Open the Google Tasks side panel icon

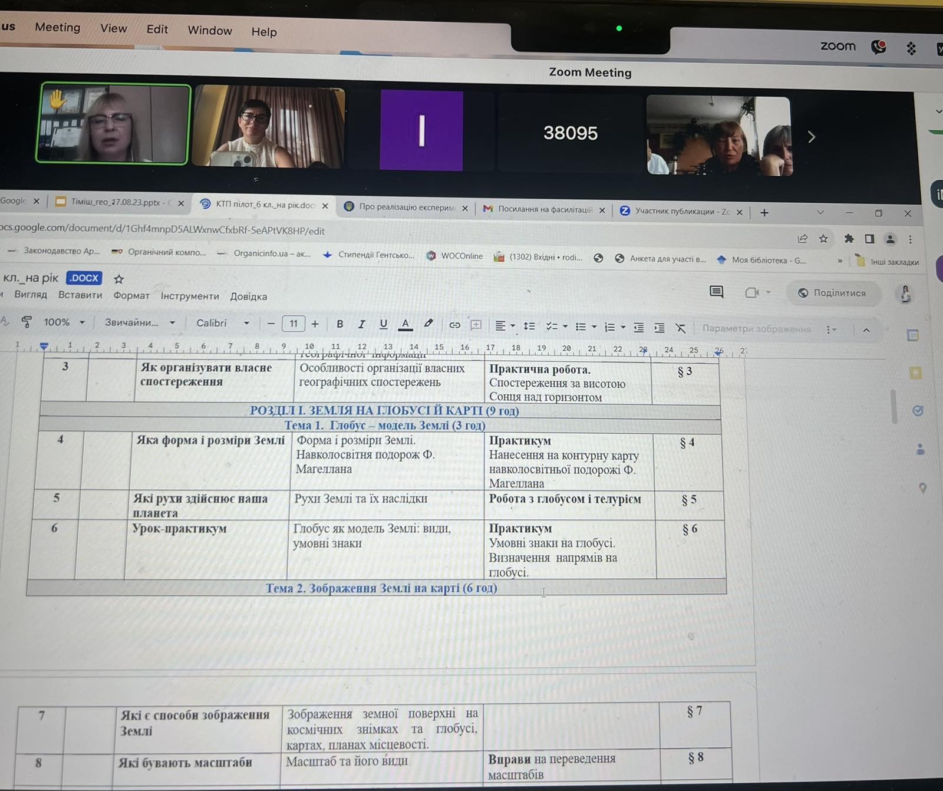pos(918,411)
